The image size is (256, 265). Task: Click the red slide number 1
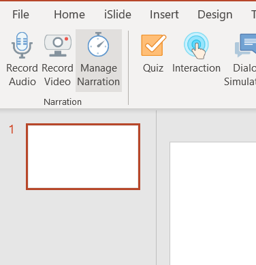[12, 129]
